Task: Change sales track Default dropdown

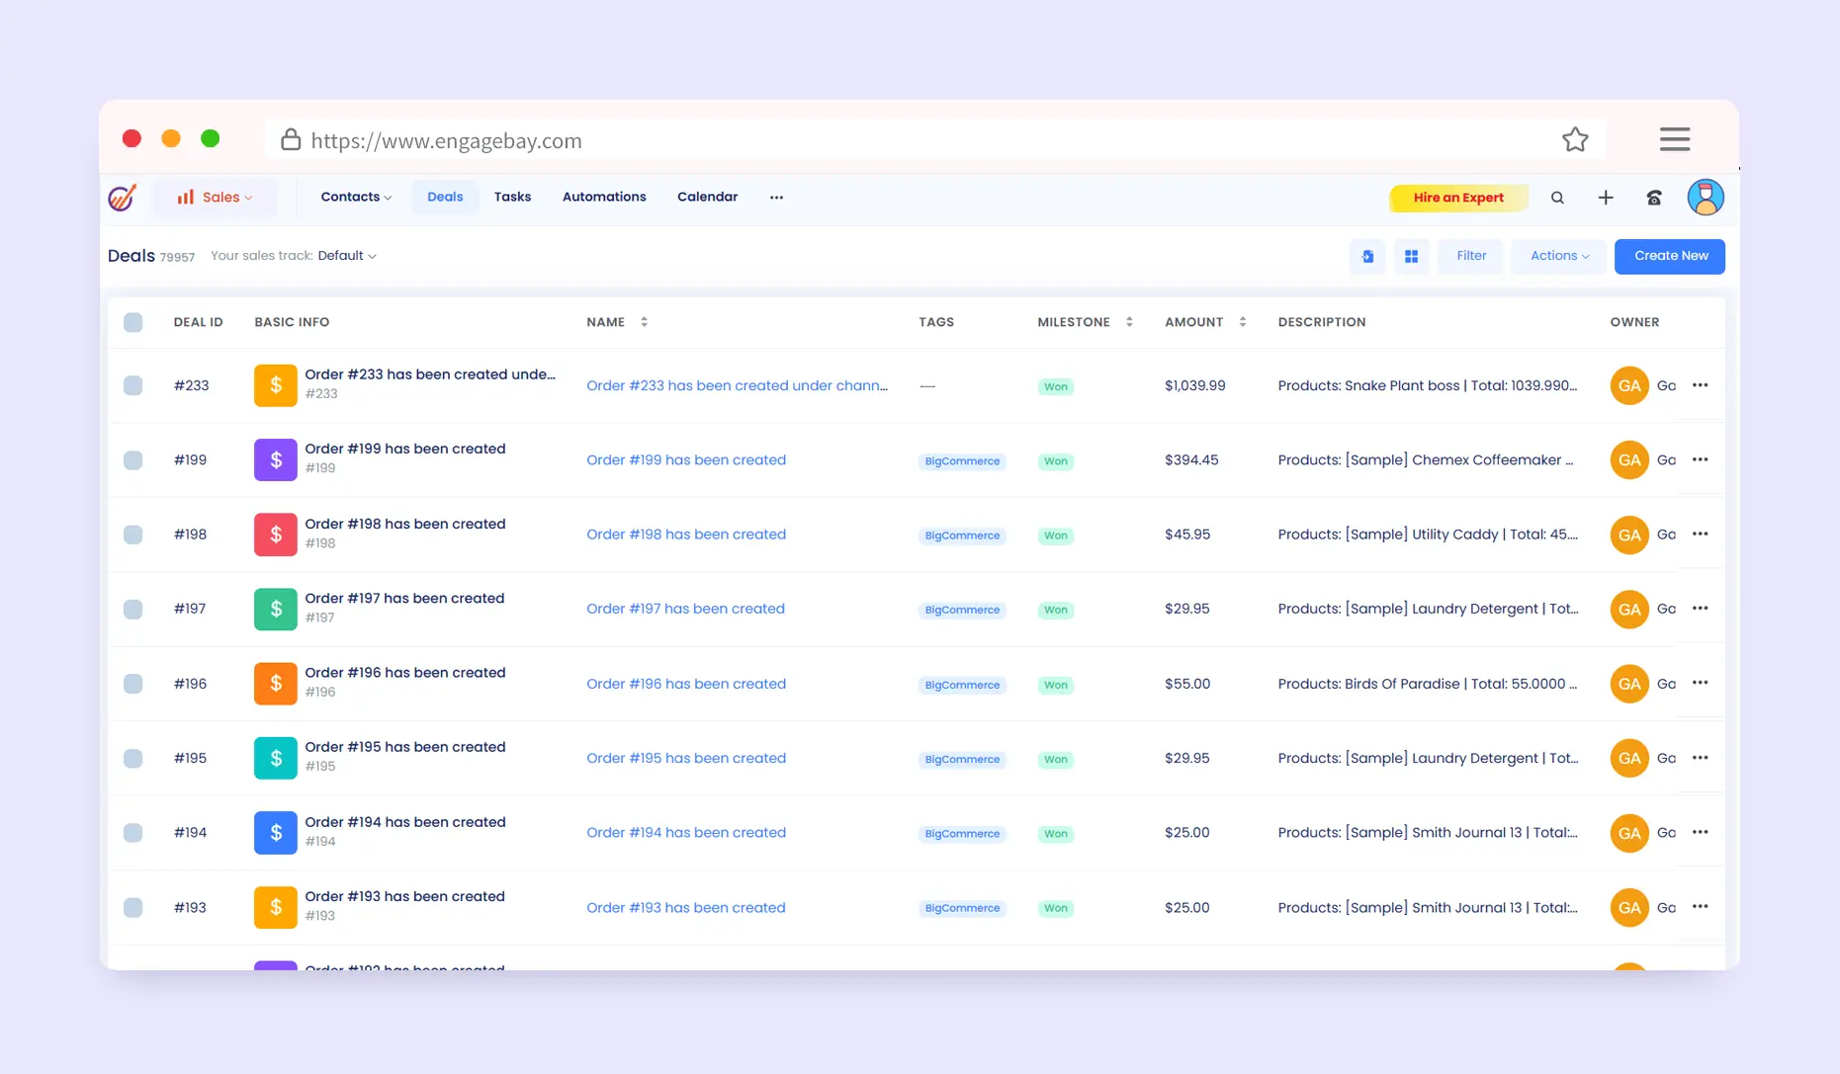Action: point(347,256)
